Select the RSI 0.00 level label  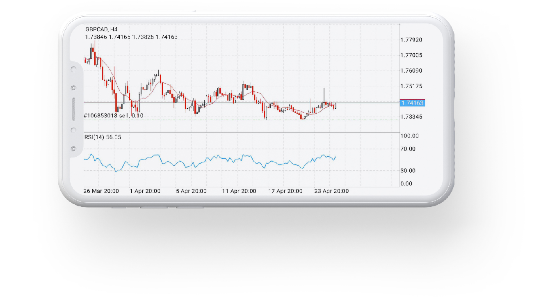[406, 184]
